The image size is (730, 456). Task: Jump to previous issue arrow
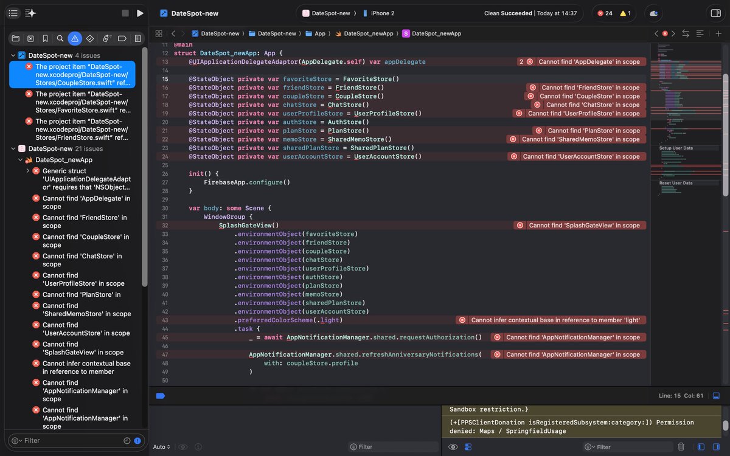(656, 33)
